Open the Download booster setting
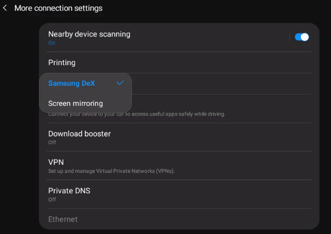Viewport: 331px width, 234px height. [x=179, y=137]
